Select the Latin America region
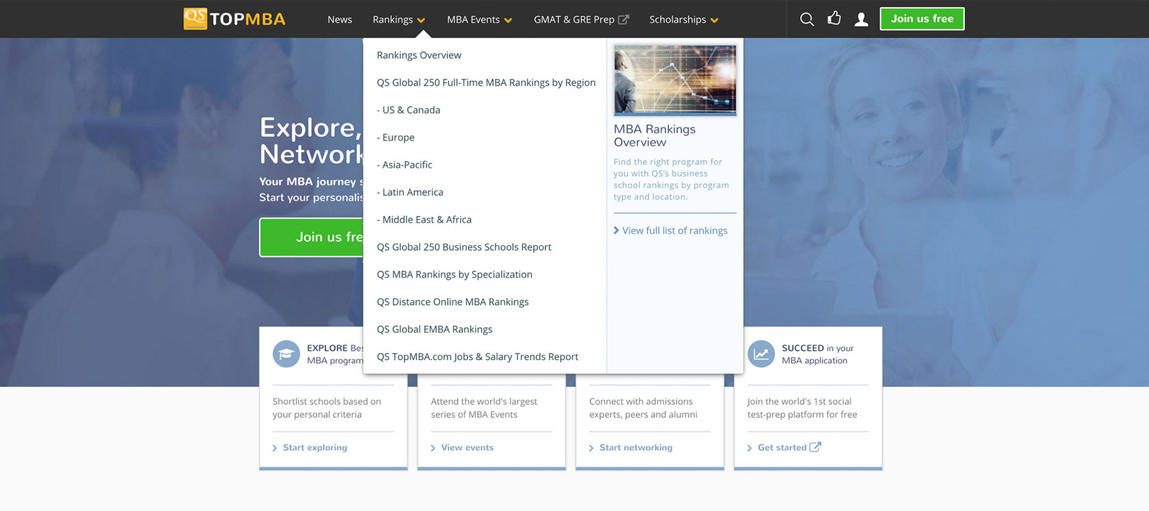Screen dimensions: 1149x511 [410, 192]
